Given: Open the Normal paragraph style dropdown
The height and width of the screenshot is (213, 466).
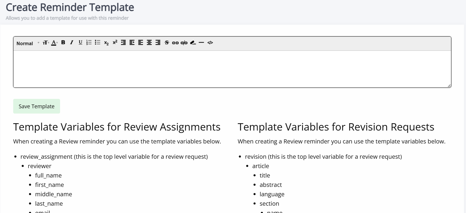Looking at the screenshot, I should click(x=28, y=43).
